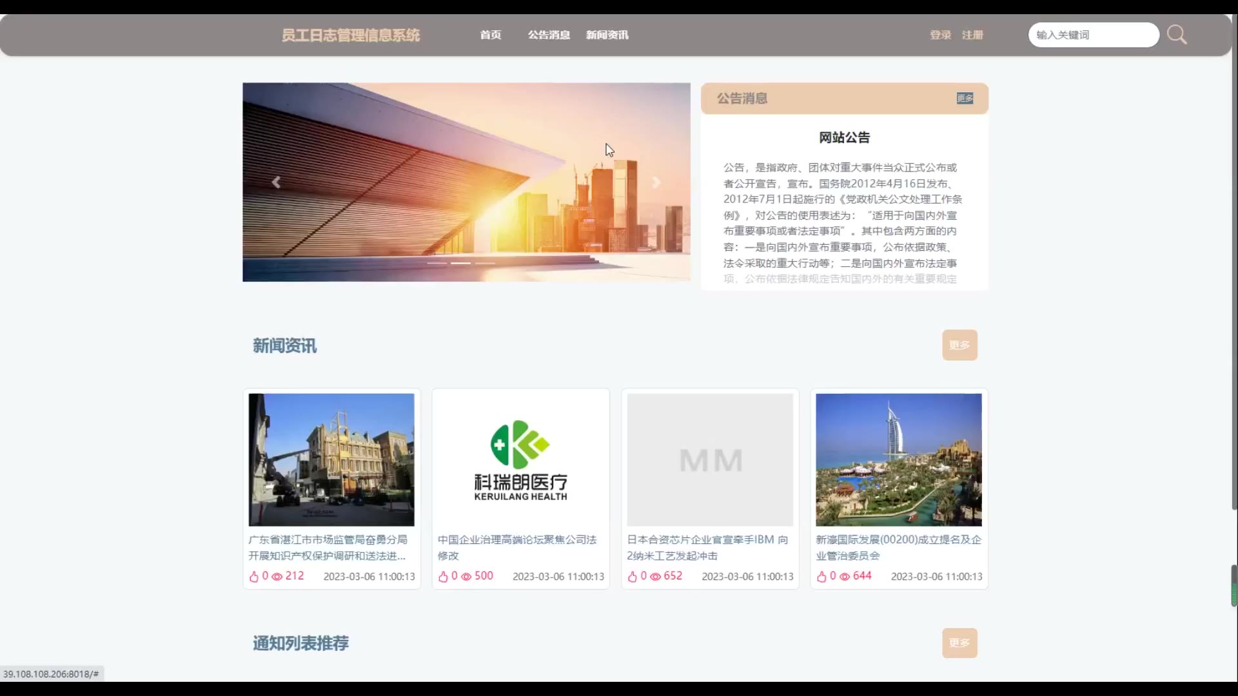Expand 通知列表推荐 section with 更多 button
This screenshot has width=1238, height=696.
(959, 643)
